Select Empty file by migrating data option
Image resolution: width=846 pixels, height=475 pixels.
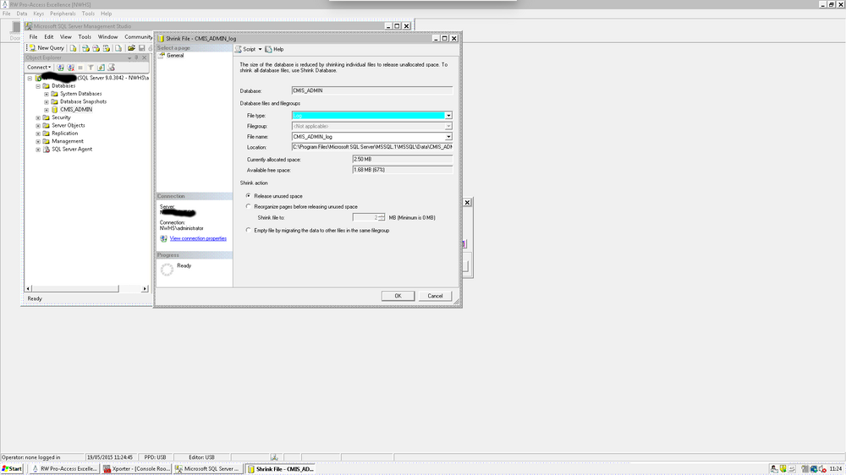click(x=248, y=230)
